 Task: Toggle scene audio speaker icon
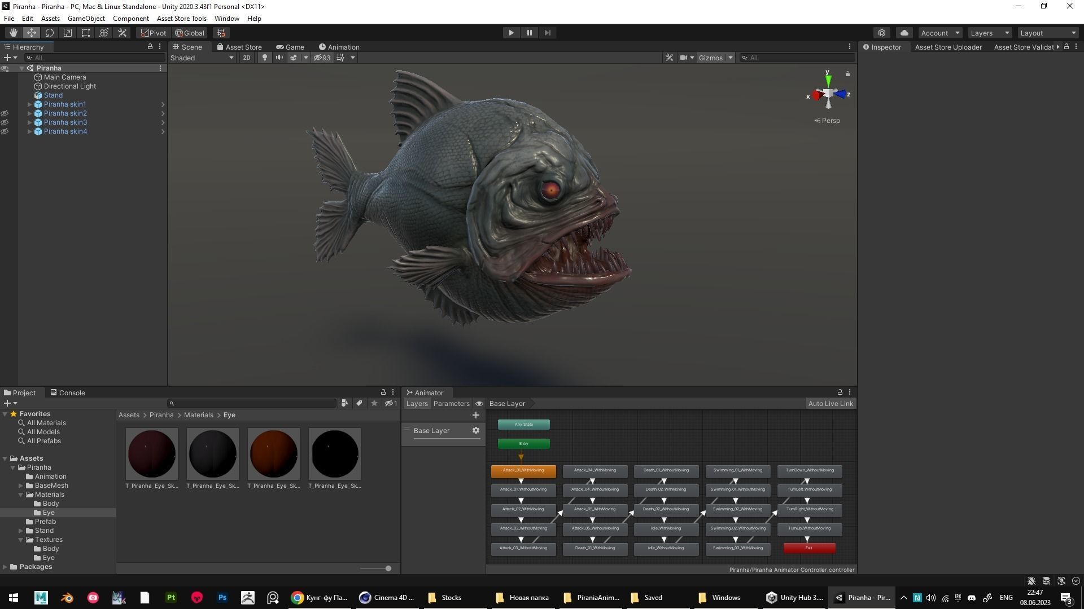(x=279, y=58)
